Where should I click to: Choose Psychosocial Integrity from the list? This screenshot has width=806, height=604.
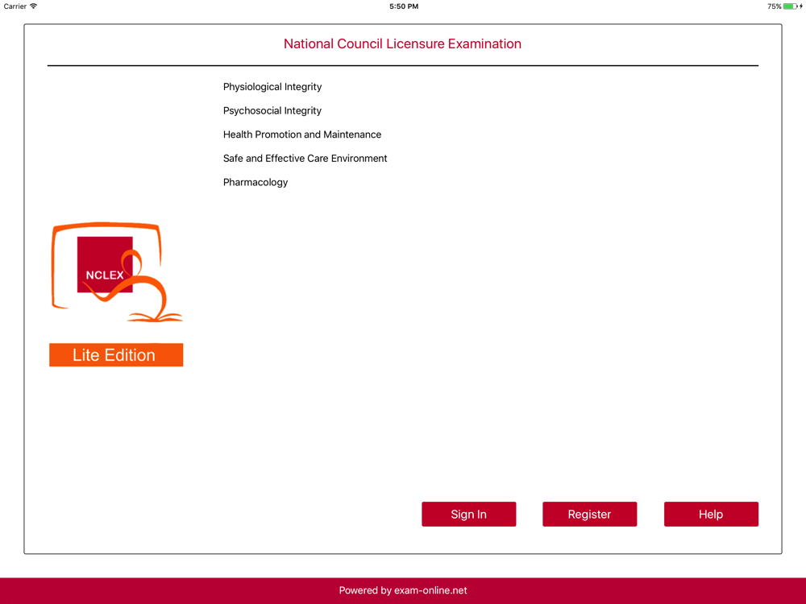pyautogui.click(x=272, y=110)
